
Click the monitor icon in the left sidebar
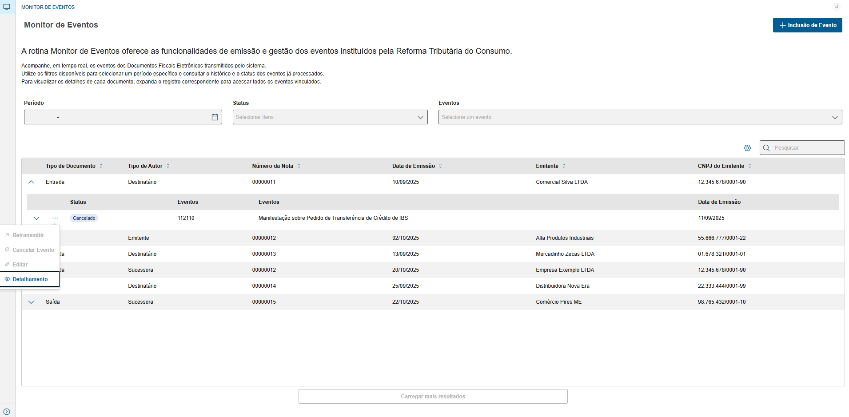pos(7,7)
